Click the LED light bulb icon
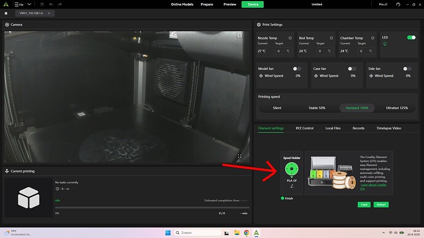Screen dimensions: 424x238 pos(385,44)
